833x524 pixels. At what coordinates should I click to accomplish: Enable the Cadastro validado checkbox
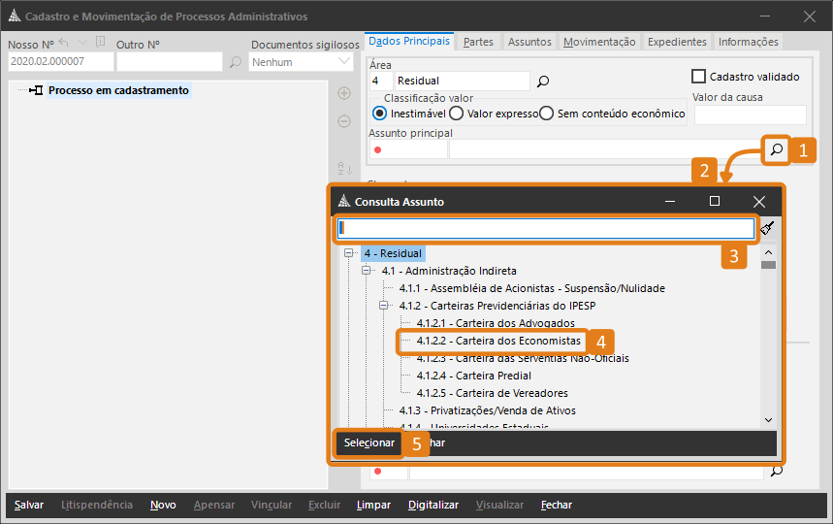698,76
